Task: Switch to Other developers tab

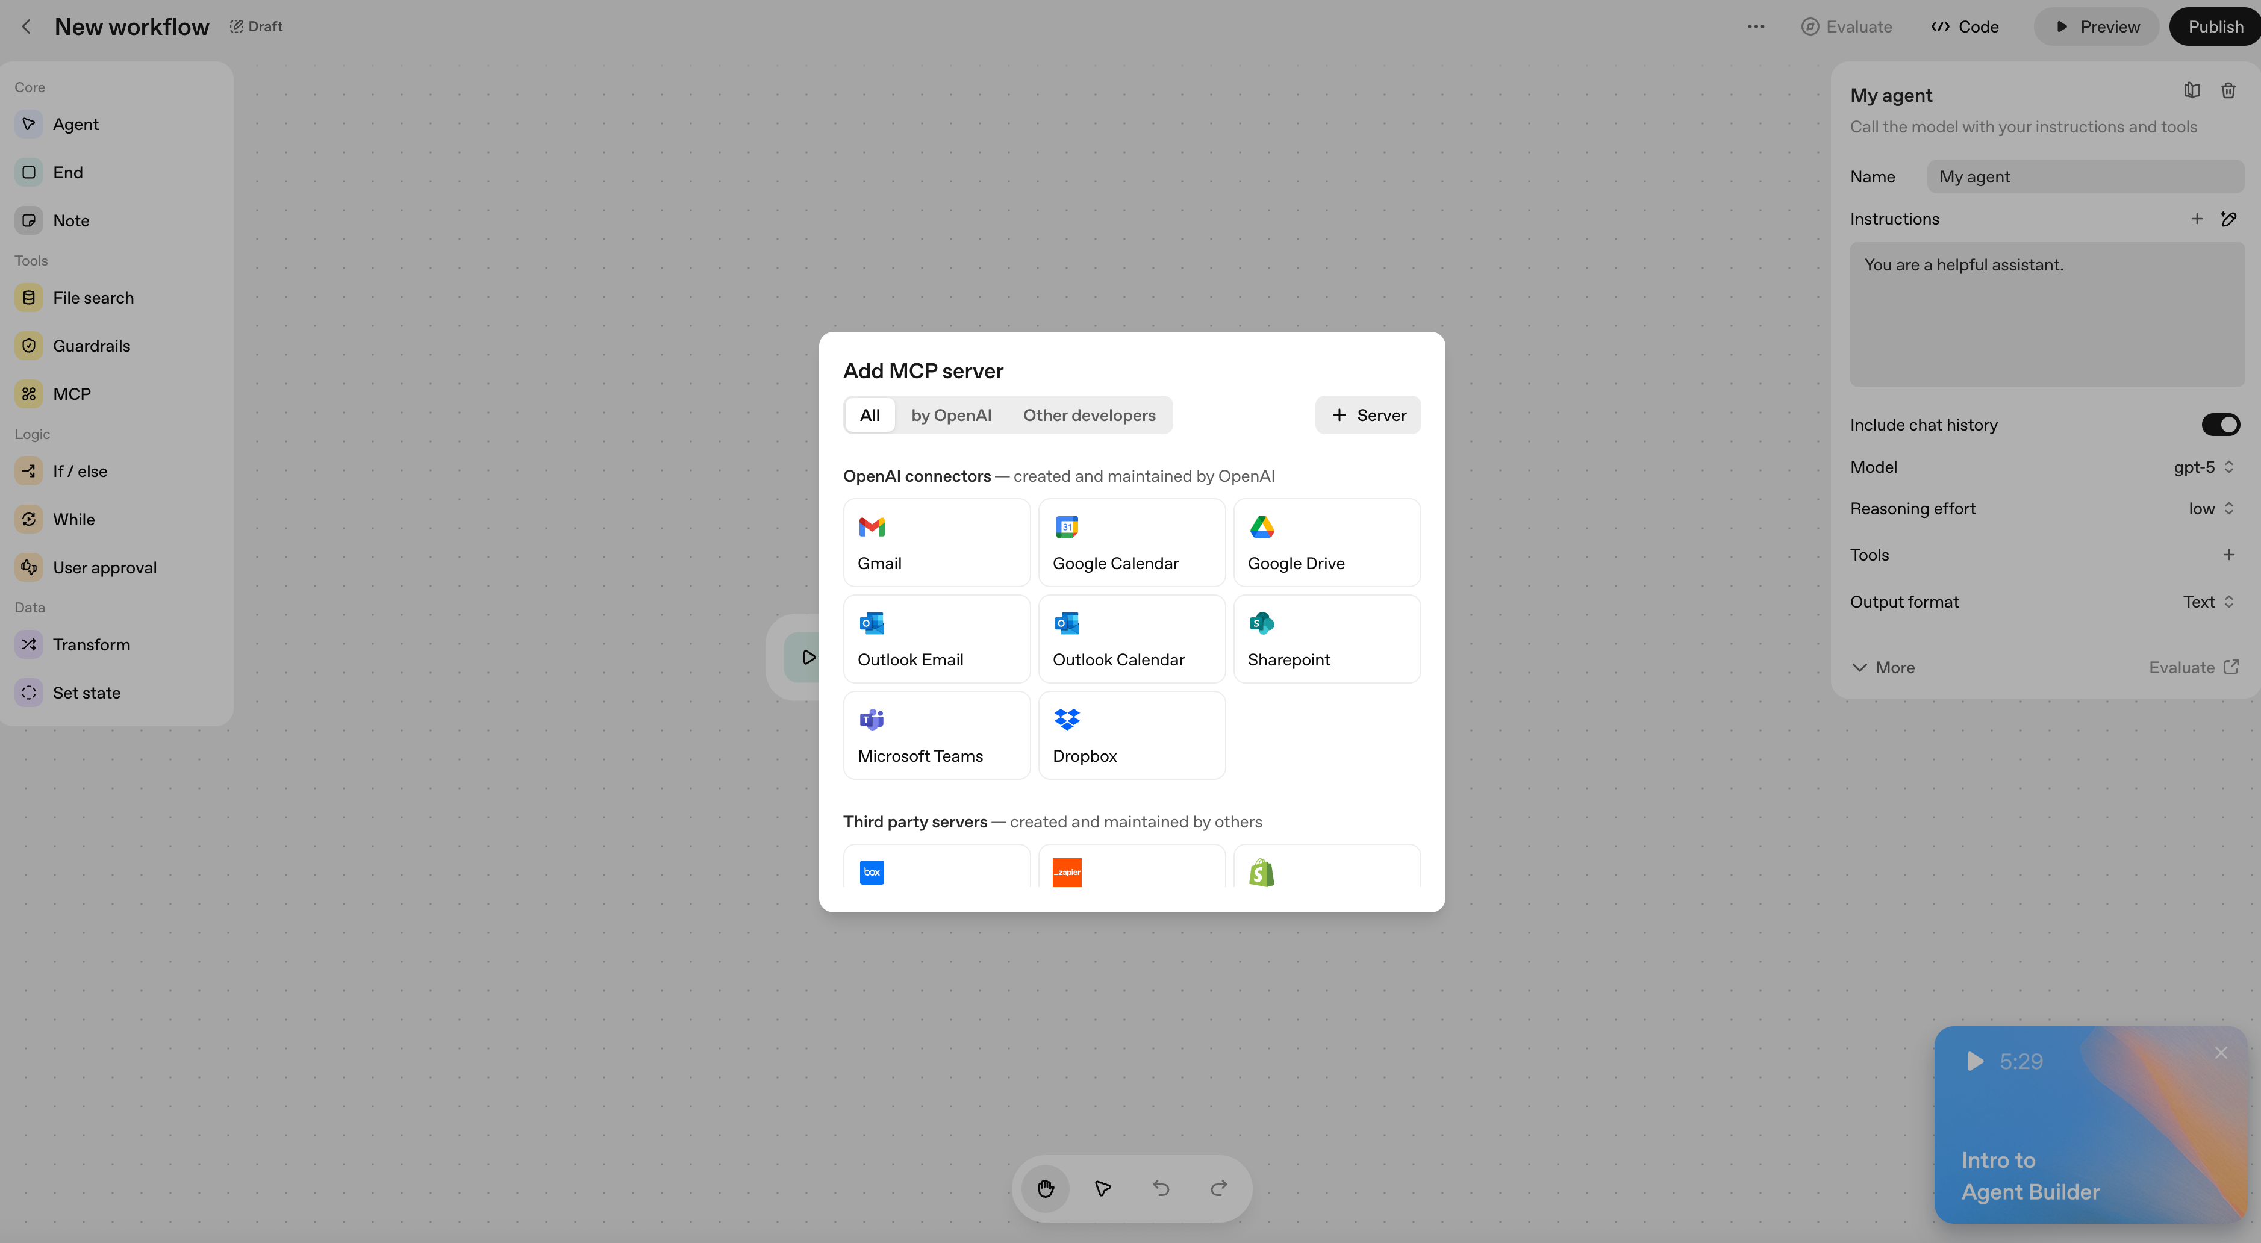Action: (1088, 415)
